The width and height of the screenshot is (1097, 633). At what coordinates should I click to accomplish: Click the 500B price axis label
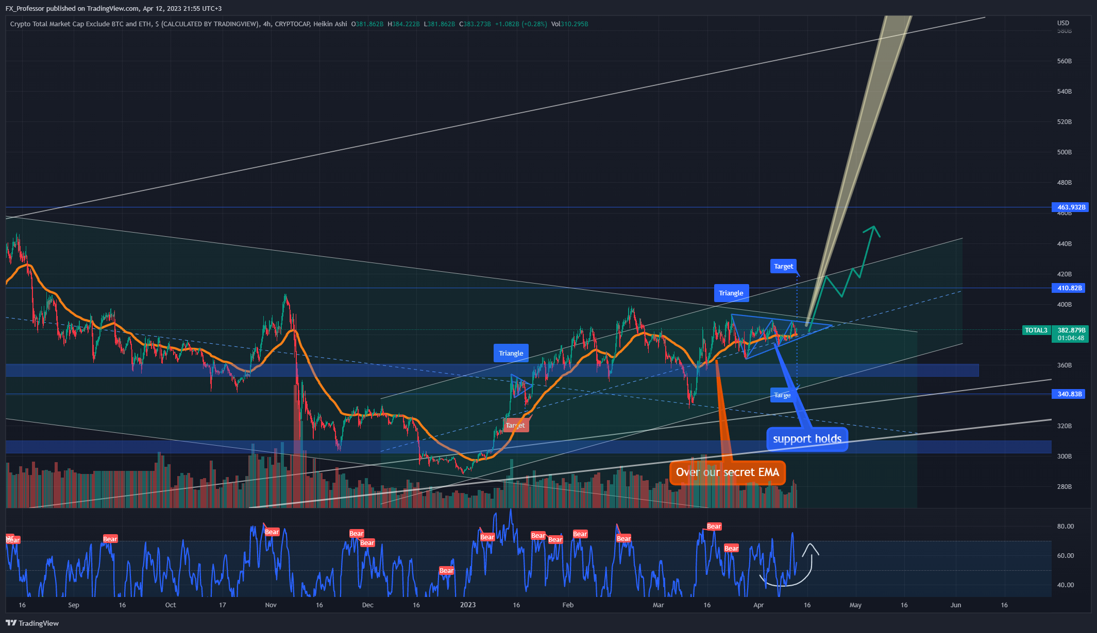click(1064, 152)
